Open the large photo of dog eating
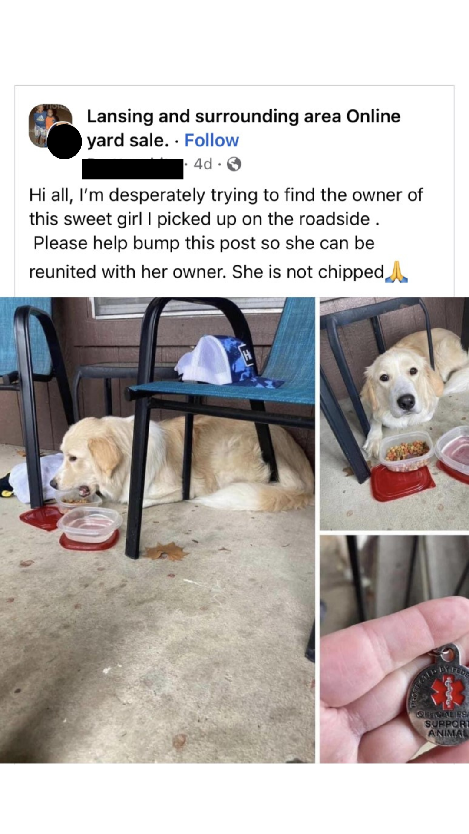 point(157,530)
